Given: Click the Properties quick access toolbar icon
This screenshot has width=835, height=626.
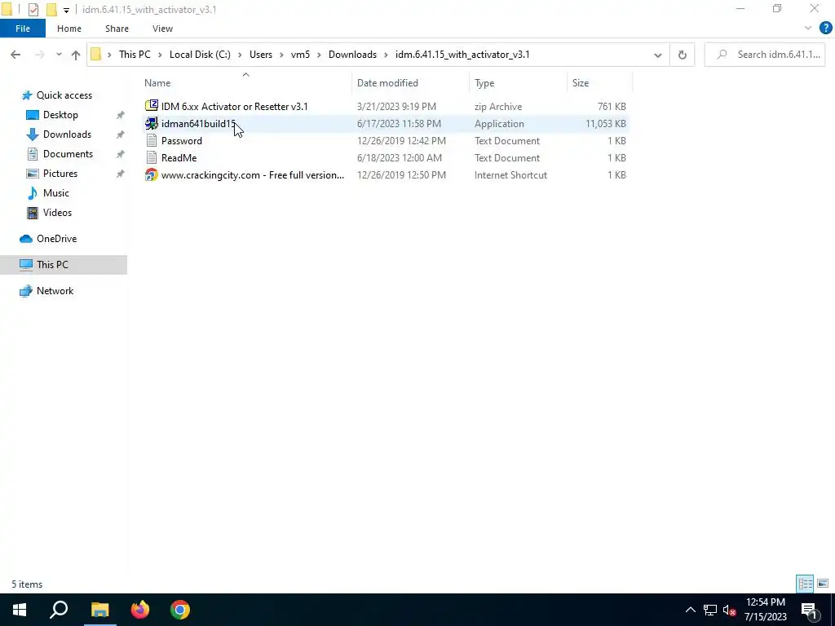Looking at the screenshot, I should click(33, 10).
